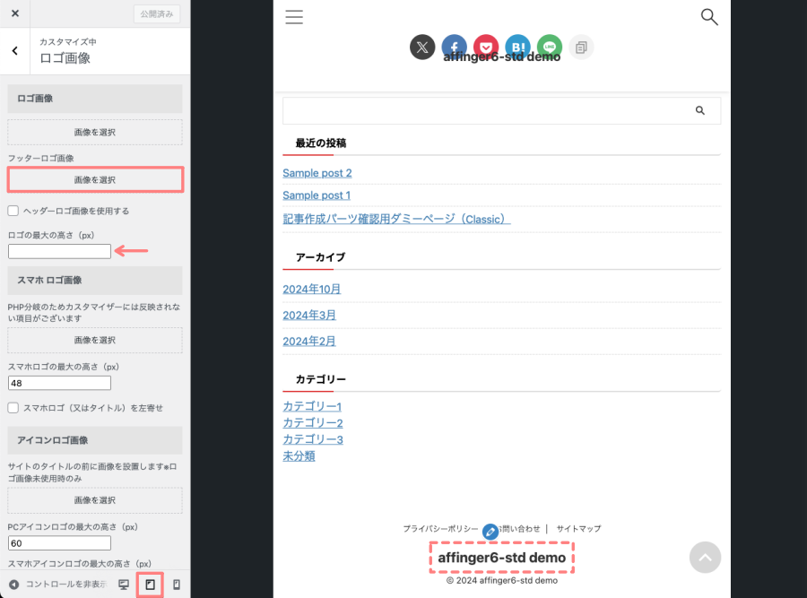Click 画像を選択 under フッターロゴ画像
The width and height of the screenshot is (807, 598).
(95, 180)
